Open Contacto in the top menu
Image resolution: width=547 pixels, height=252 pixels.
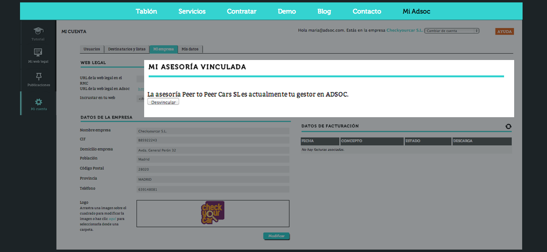point(367,11)
